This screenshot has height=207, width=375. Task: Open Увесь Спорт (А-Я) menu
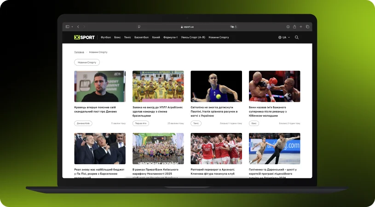(x=193, y=37)
